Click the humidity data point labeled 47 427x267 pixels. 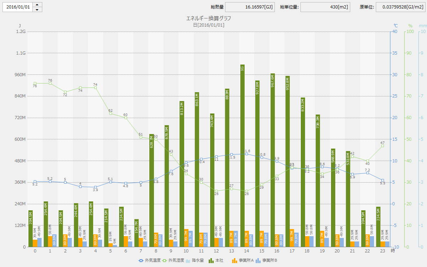coord(383,146)
